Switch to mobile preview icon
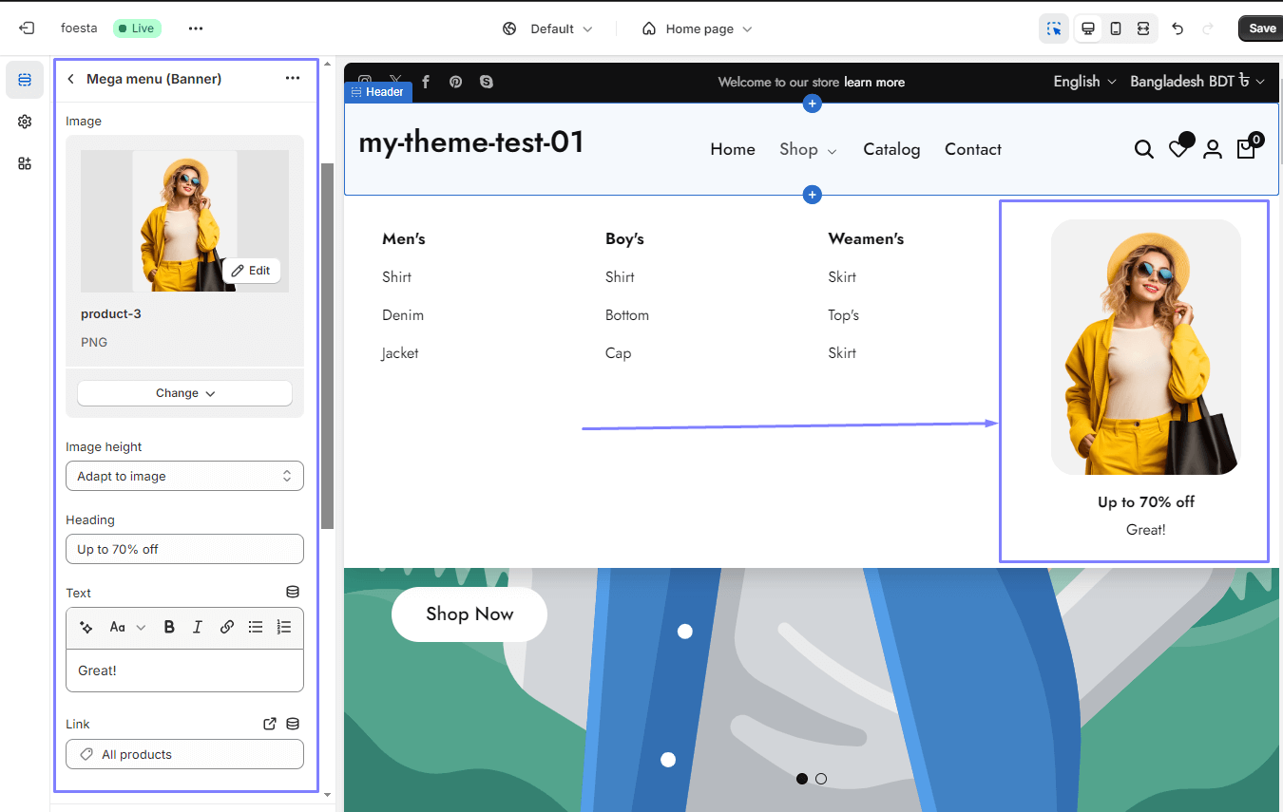Image resolution: width=1283 pixels, height=812 pixels. [1116, 28]
